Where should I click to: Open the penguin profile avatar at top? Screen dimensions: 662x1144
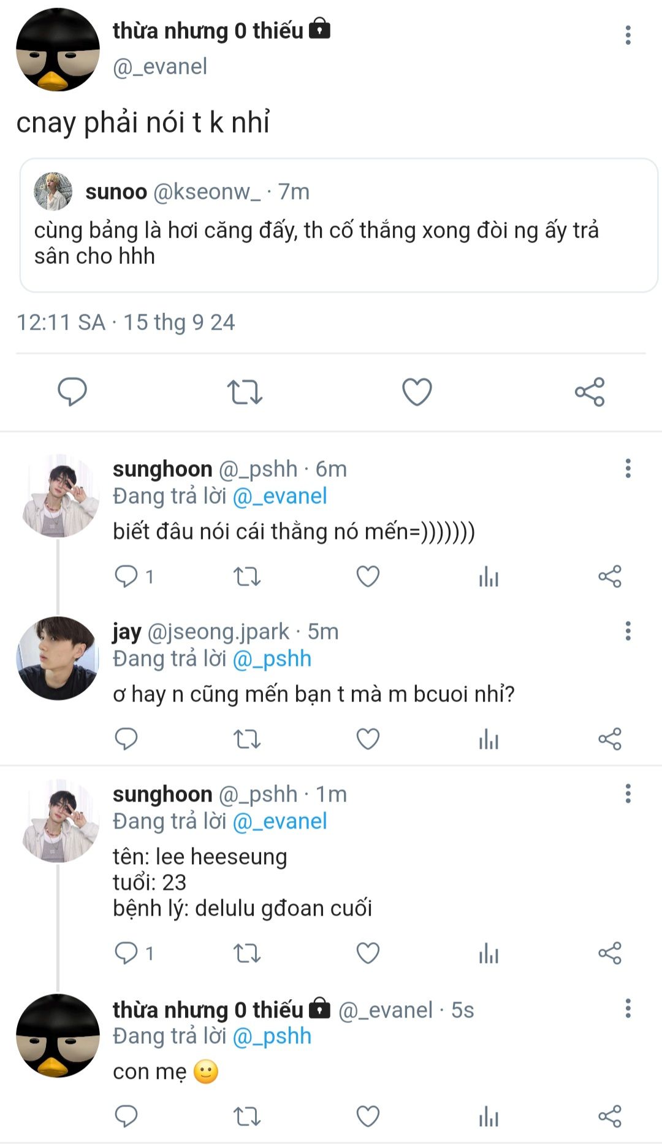58,50
